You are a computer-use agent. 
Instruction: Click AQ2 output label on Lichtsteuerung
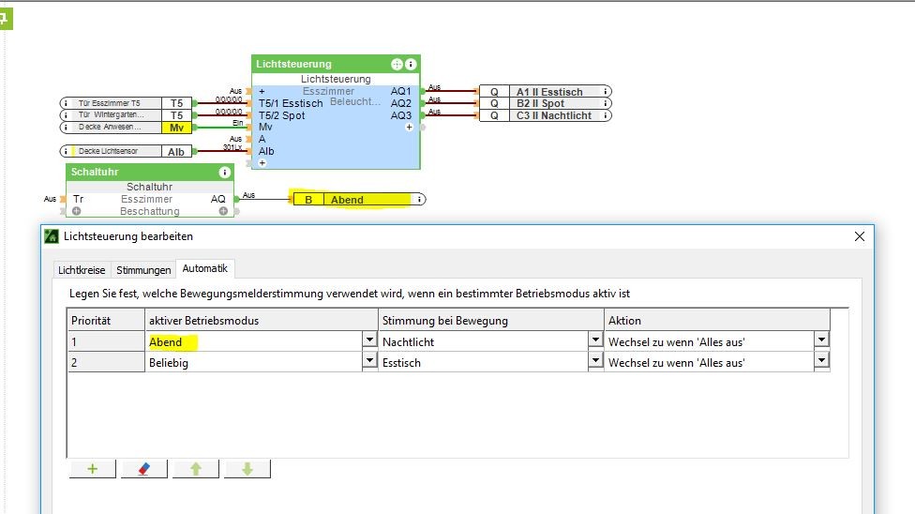(x=401, y=103)
